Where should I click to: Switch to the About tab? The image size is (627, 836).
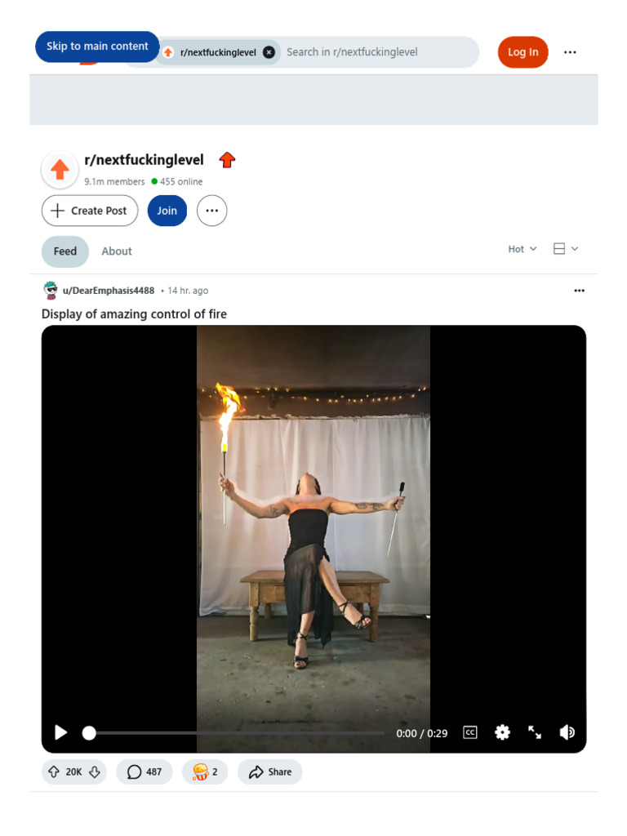(117, 251)
